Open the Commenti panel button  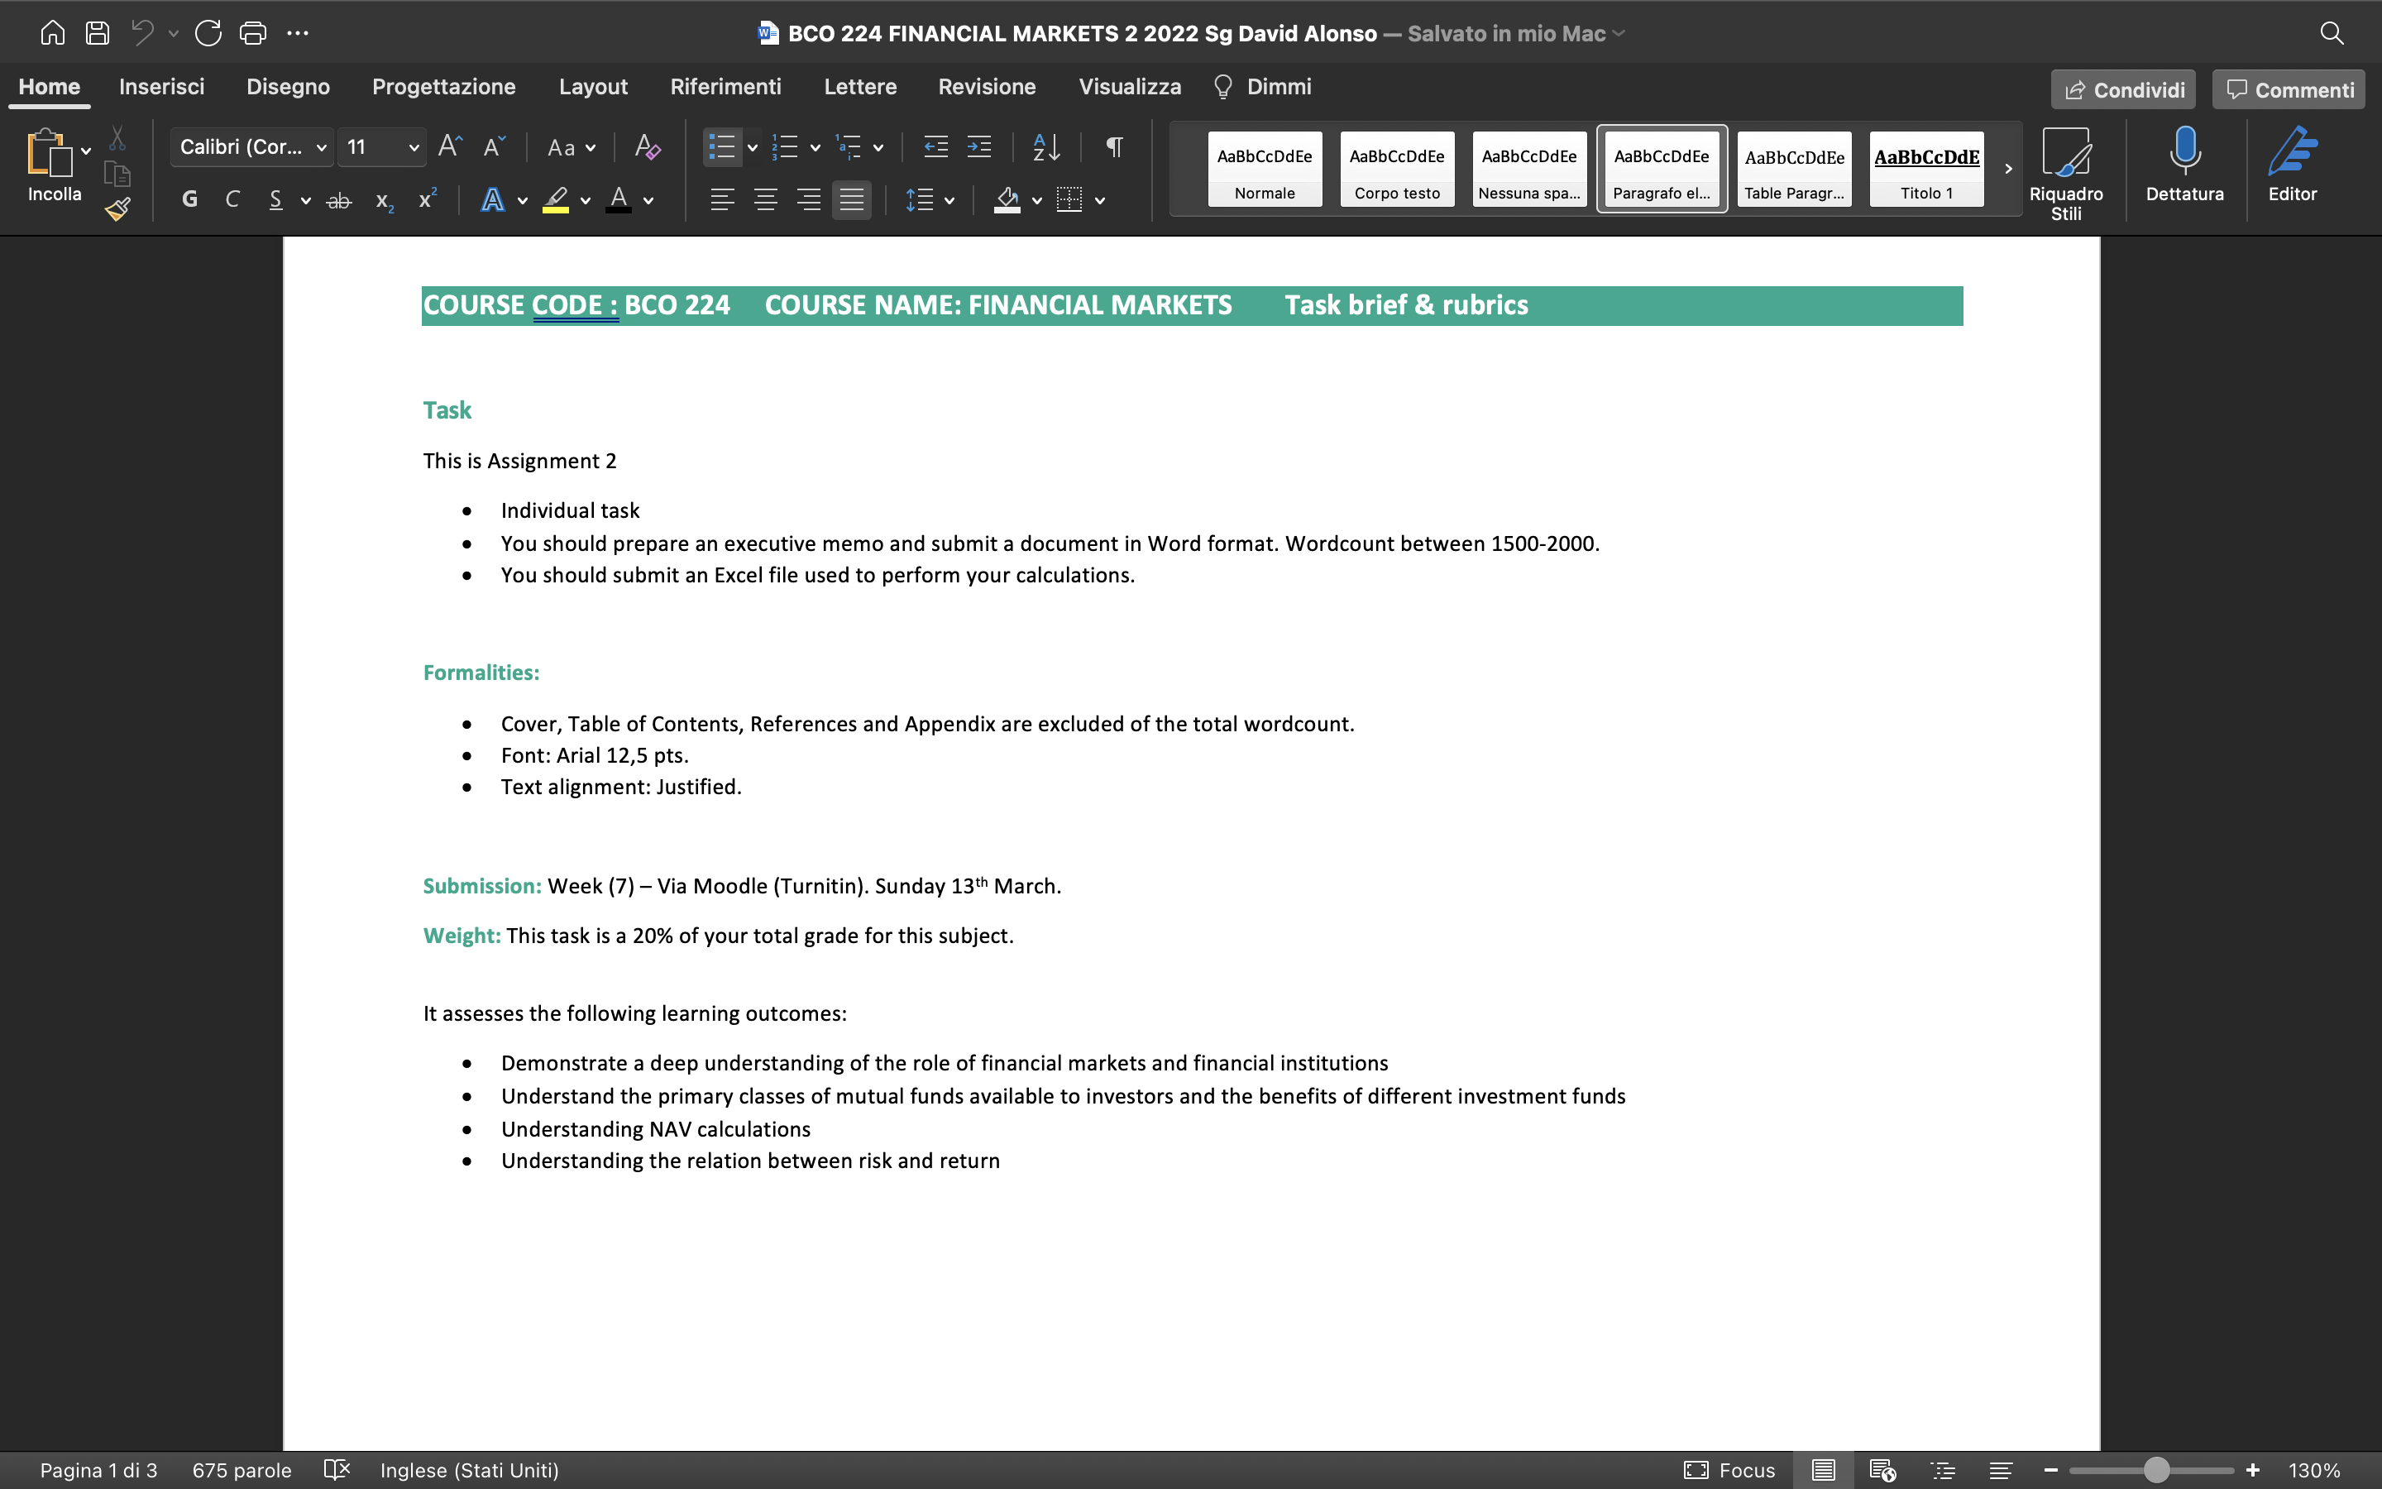(2289, 89)
